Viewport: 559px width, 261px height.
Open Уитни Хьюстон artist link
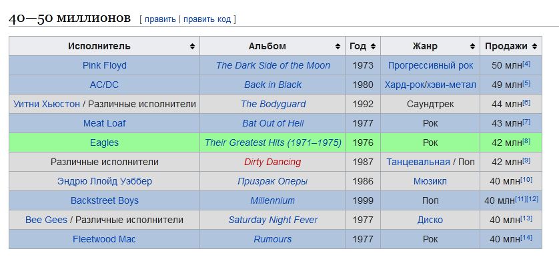pyautogui.click(x=47, y=104)
